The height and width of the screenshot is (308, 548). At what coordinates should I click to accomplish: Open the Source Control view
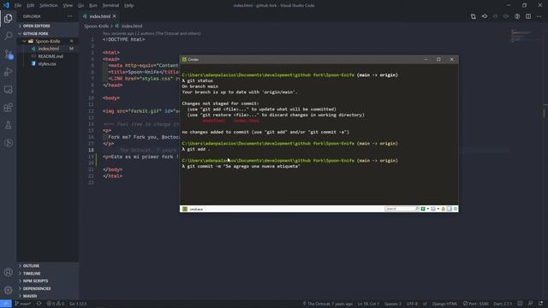click(x=8, y=54)
